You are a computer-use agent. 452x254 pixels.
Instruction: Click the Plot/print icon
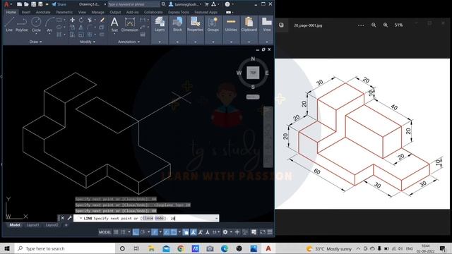tap(40, 4)
